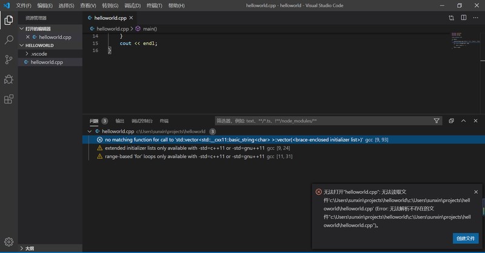
Task: Open the 编辑(E) menu
Action: pyautogui.click(x=45, y=5)
